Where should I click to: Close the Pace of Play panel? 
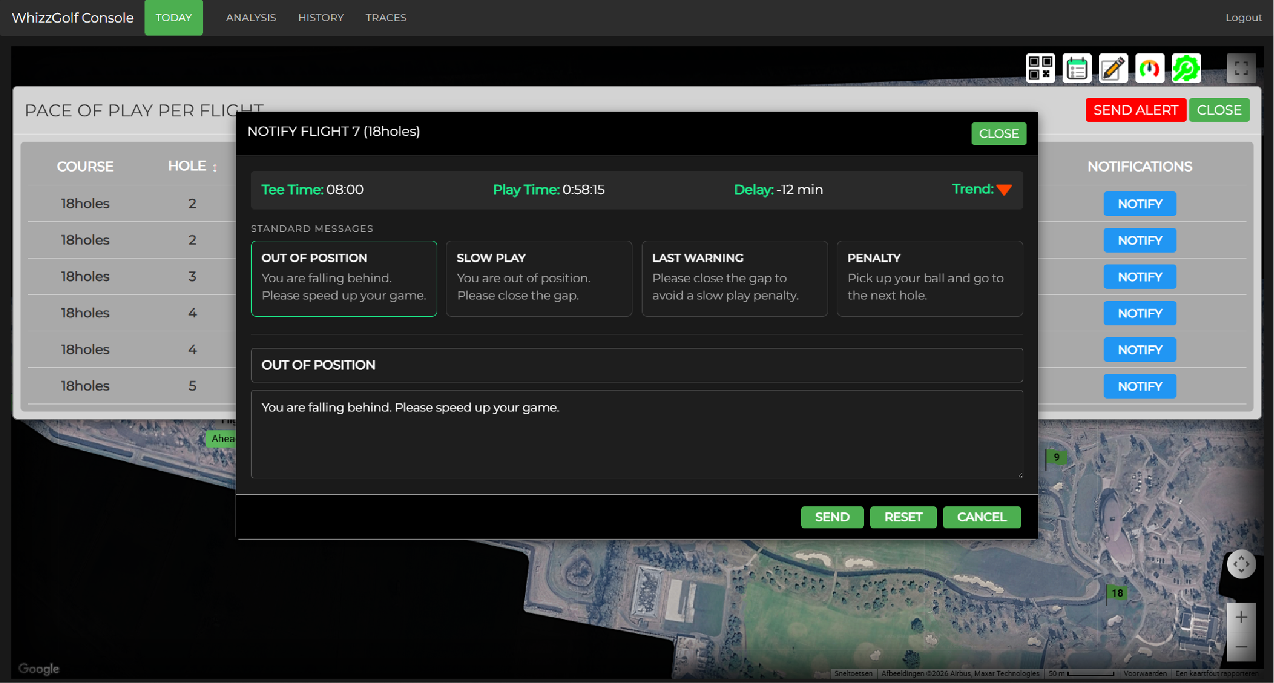coord(1219,110)
